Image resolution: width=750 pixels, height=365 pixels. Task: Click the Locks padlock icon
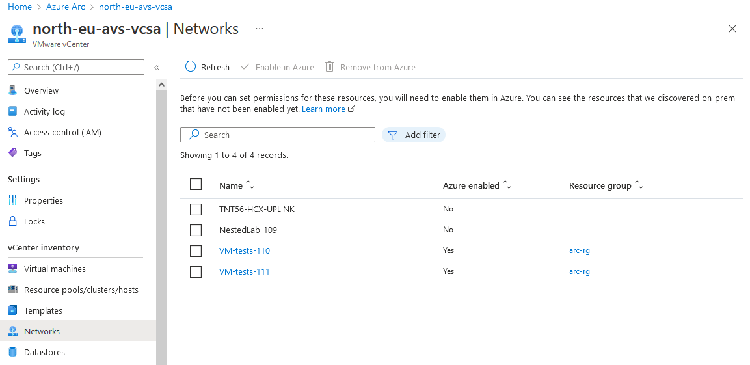click(13, 221)
